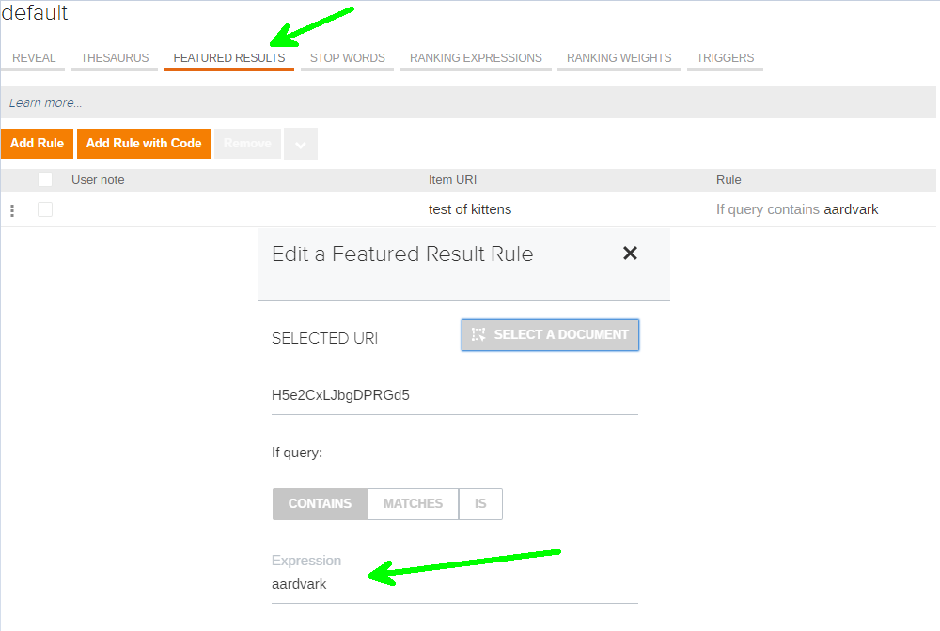The image size is (940, 631).
Task: Open the row actions kebab menu
Action: (12, 209)
